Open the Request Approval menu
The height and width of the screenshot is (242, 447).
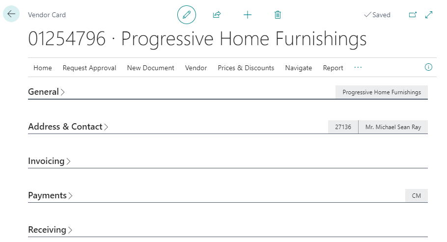[89, 68]
